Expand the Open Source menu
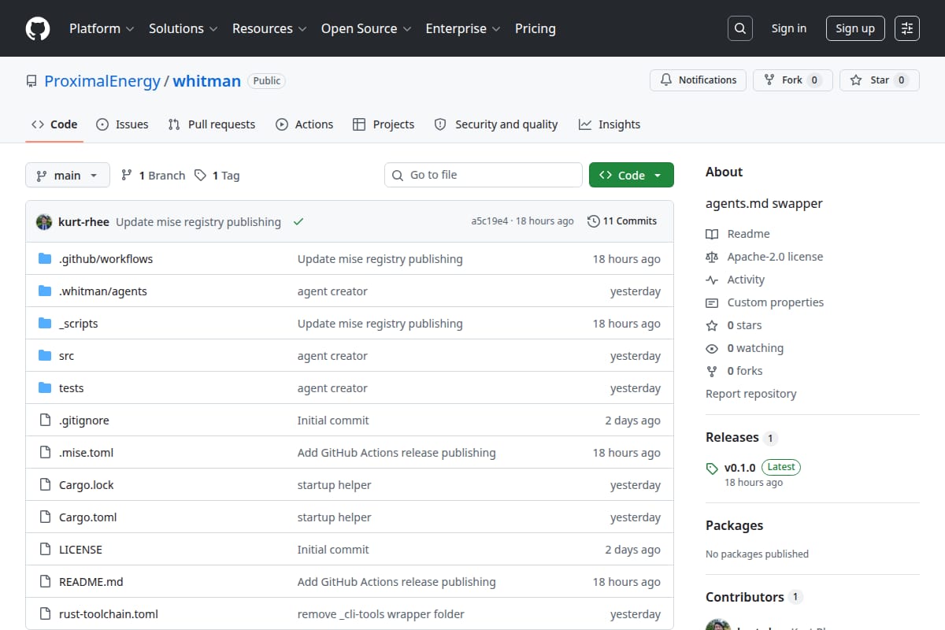Screen dimensions: 945x630 coord(366,28)
